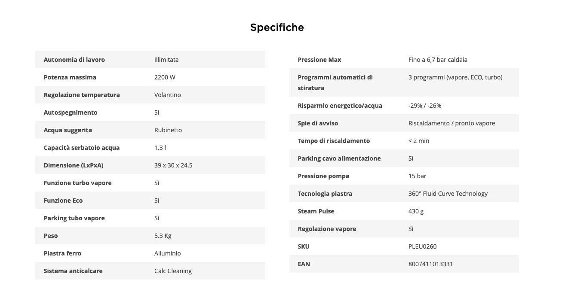Select the 39 x 30 x 24,5 dimensions
The height and width of the screenshot is (298, 562).
click(x=173, y=165)
